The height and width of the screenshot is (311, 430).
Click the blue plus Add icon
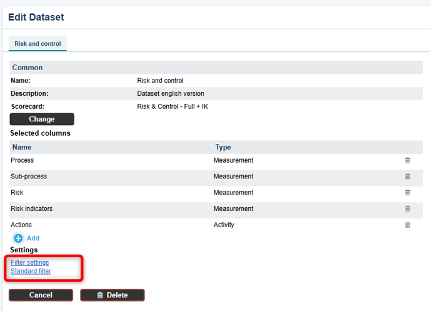[19, 238]
